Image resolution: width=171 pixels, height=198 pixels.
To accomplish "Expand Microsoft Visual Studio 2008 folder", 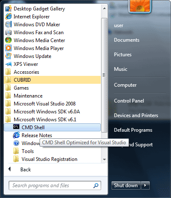I will pos(52,104).
